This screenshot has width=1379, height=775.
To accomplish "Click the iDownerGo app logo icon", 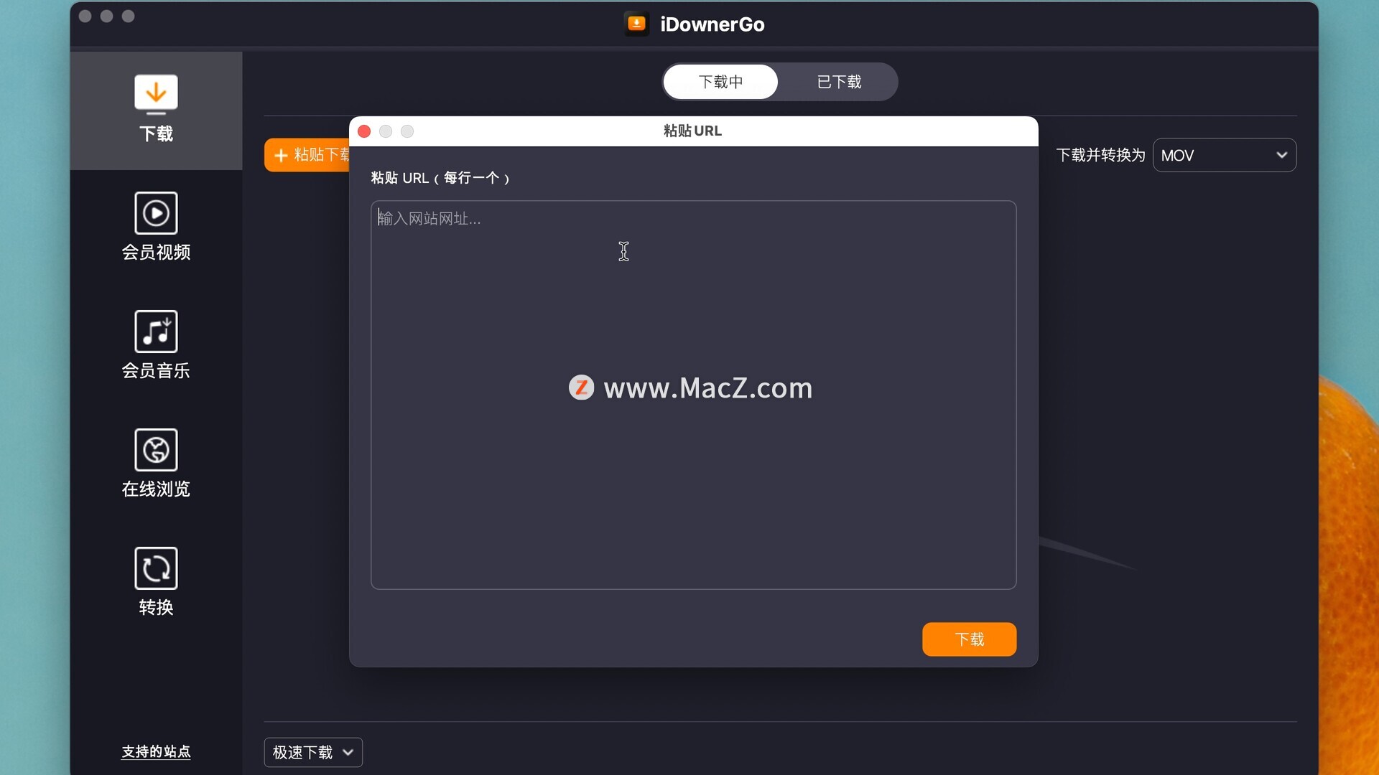I will [636, 24].
